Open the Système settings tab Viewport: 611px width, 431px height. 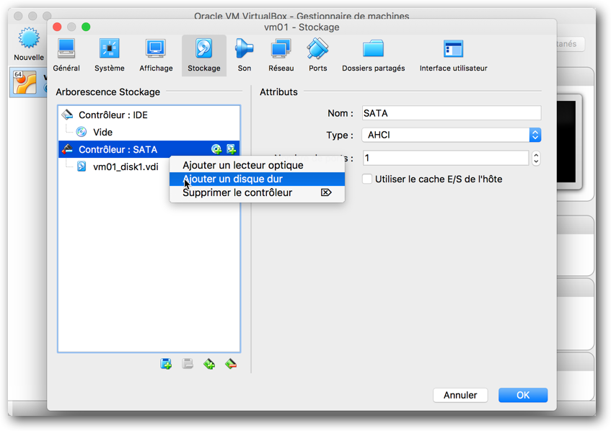pos(110,55)
